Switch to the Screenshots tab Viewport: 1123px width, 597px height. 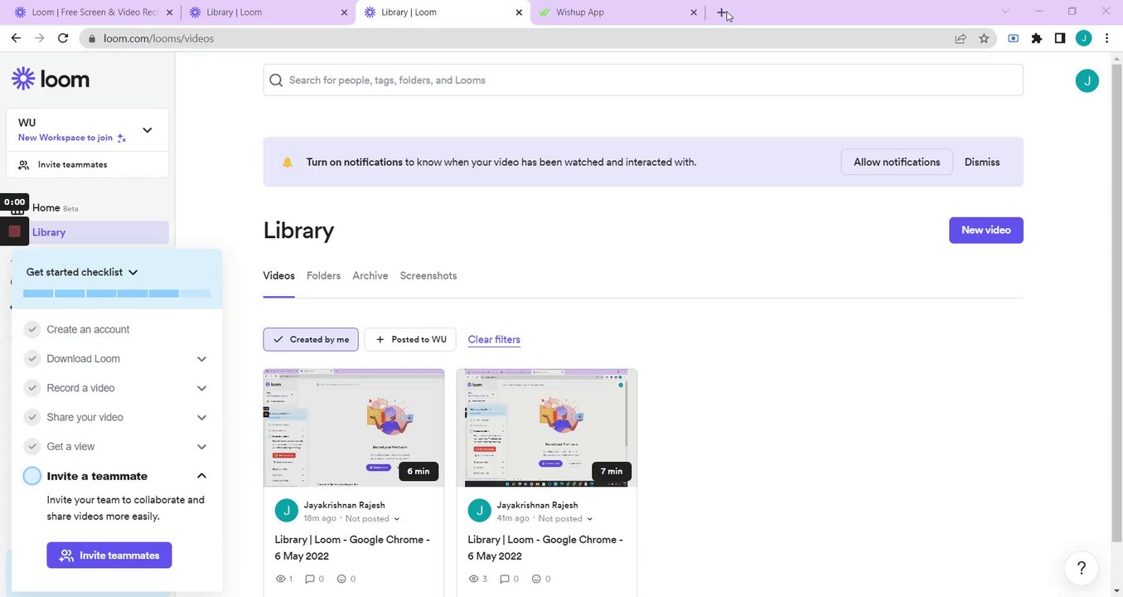[x=428, y=275]
